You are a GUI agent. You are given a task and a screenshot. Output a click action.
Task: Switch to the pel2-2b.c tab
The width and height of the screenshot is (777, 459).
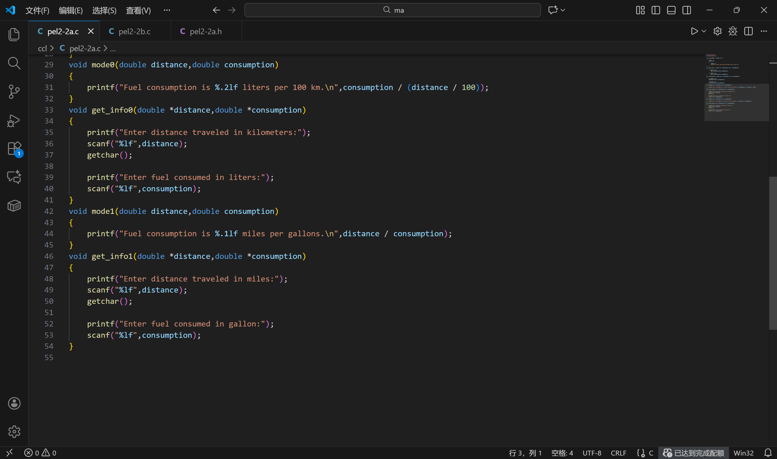point(134,31)
